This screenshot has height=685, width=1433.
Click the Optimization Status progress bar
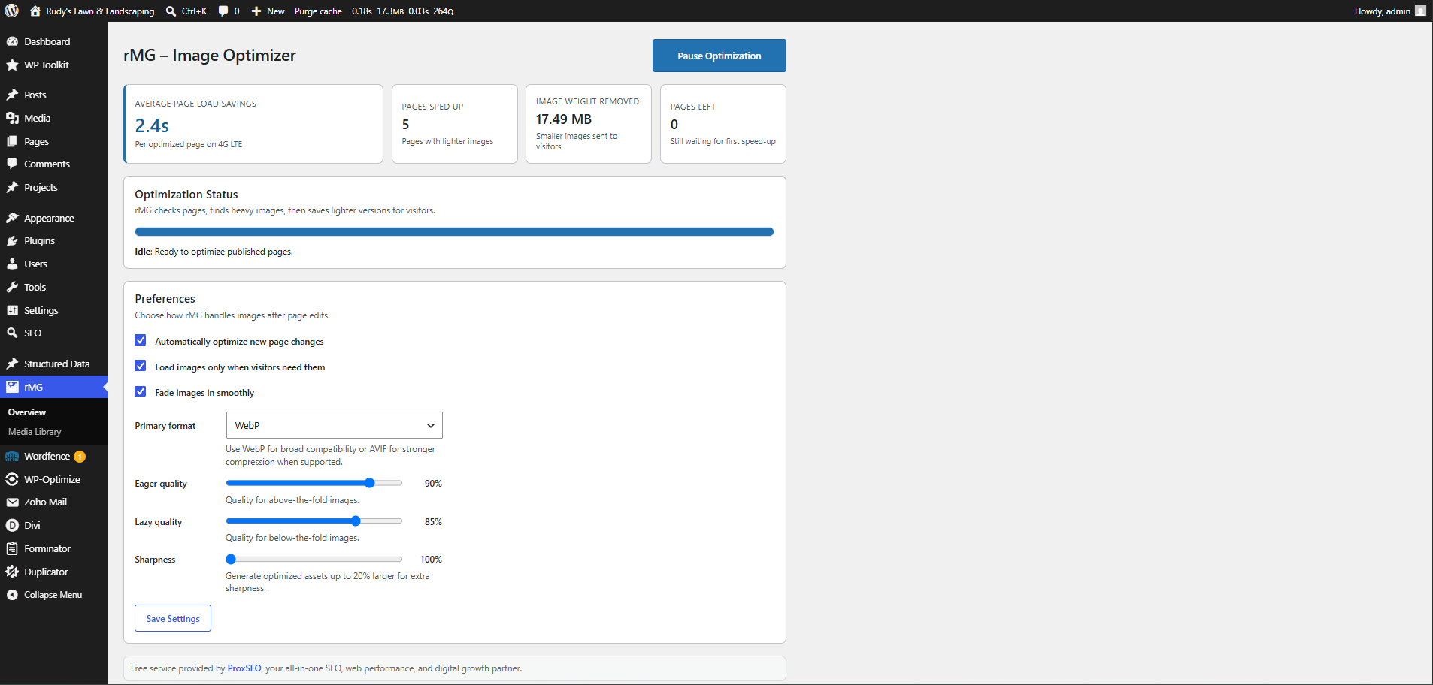pyautogui.click(x=454, y=231)
